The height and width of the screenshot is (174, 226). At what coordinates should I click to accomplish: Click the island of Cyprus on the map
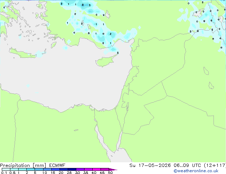click(x=105, y=61)
